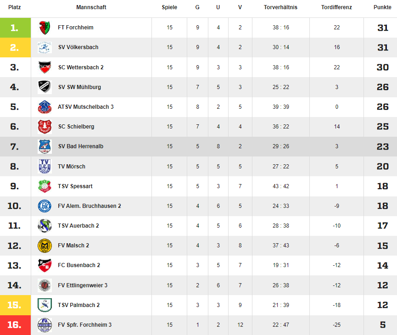Click the TV Mörsch club logo
Image resolution: width=397 pixels, height=335 pixels.
[x=45, y=167]
